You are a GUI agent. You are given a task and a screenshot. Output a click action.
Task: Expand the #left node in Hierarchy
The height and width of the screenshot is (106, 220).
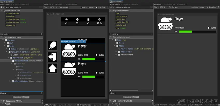[5, 43]
